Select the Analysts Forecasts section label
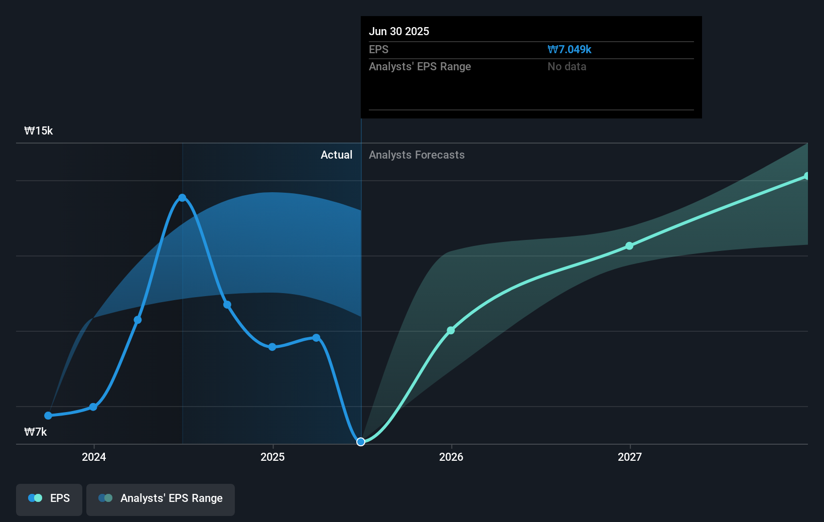The width and height of the screenshot is (824, 522). [416, 155]
